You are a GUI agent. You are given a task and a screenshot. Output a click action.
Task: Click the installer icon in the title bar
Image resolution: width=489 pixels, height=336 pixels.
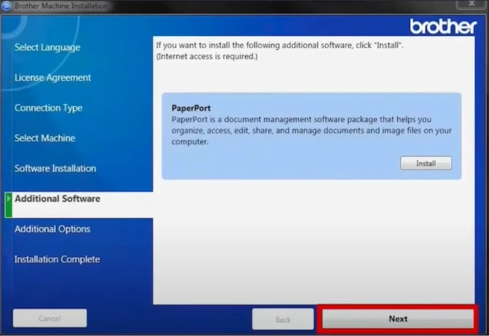click(7, 6)
